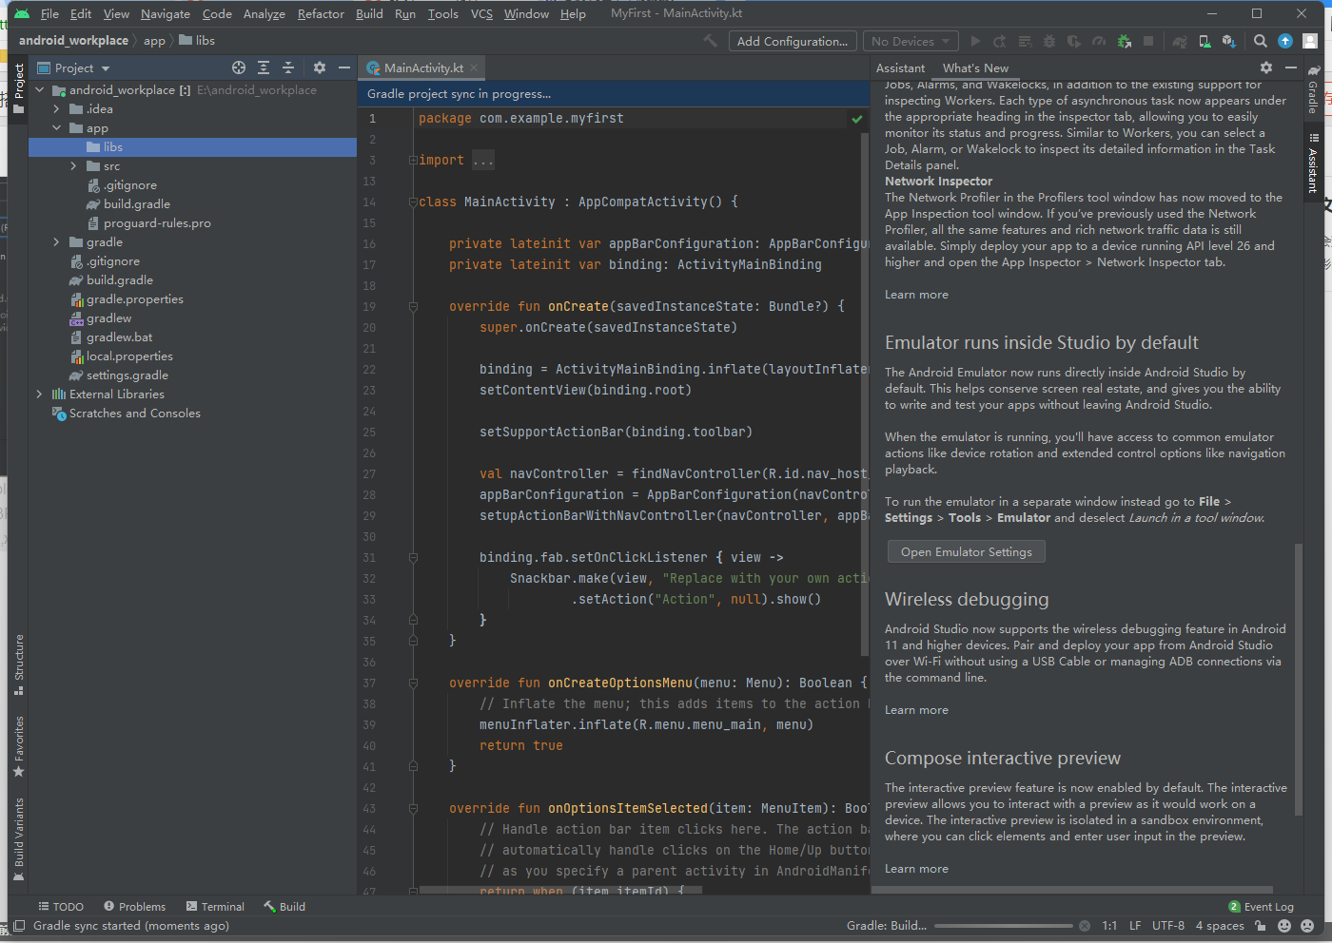Click the sad smiley feedback icon
The width and height of the screenshot is (1332, 943).
point(1307,925)
